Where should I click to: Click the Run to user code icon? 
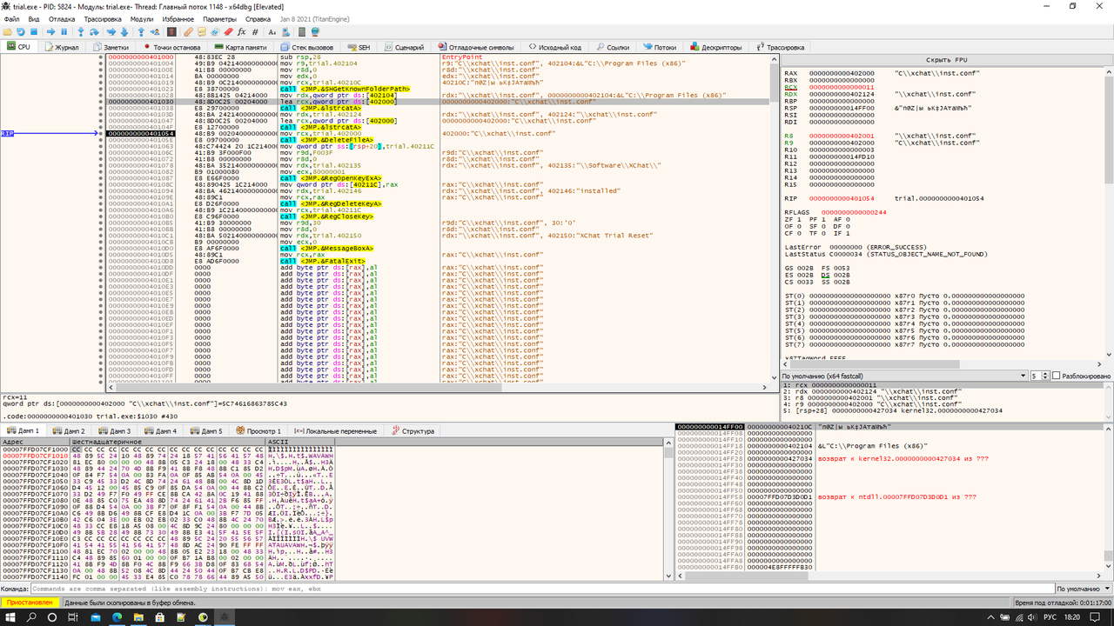pos(155,31)
